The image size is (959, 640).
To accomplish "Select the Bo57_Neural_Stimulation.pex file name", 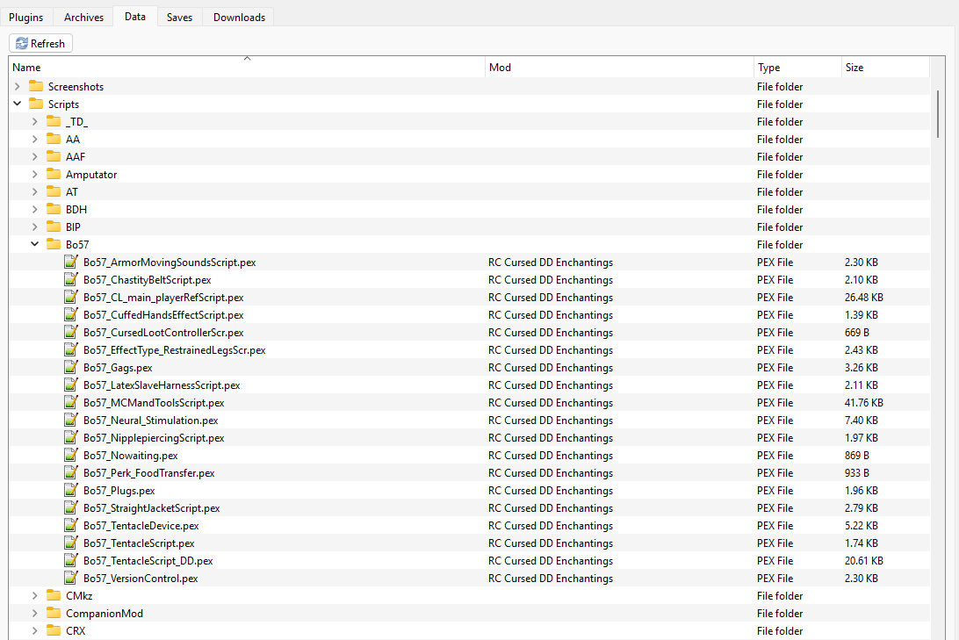I will click(150, 421).
